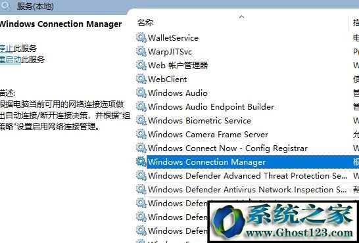The width and height of the screenshot is (359, 243).
Task: Click the Windows Connection Manager title in details pane
Action: (x=60, y=24)
